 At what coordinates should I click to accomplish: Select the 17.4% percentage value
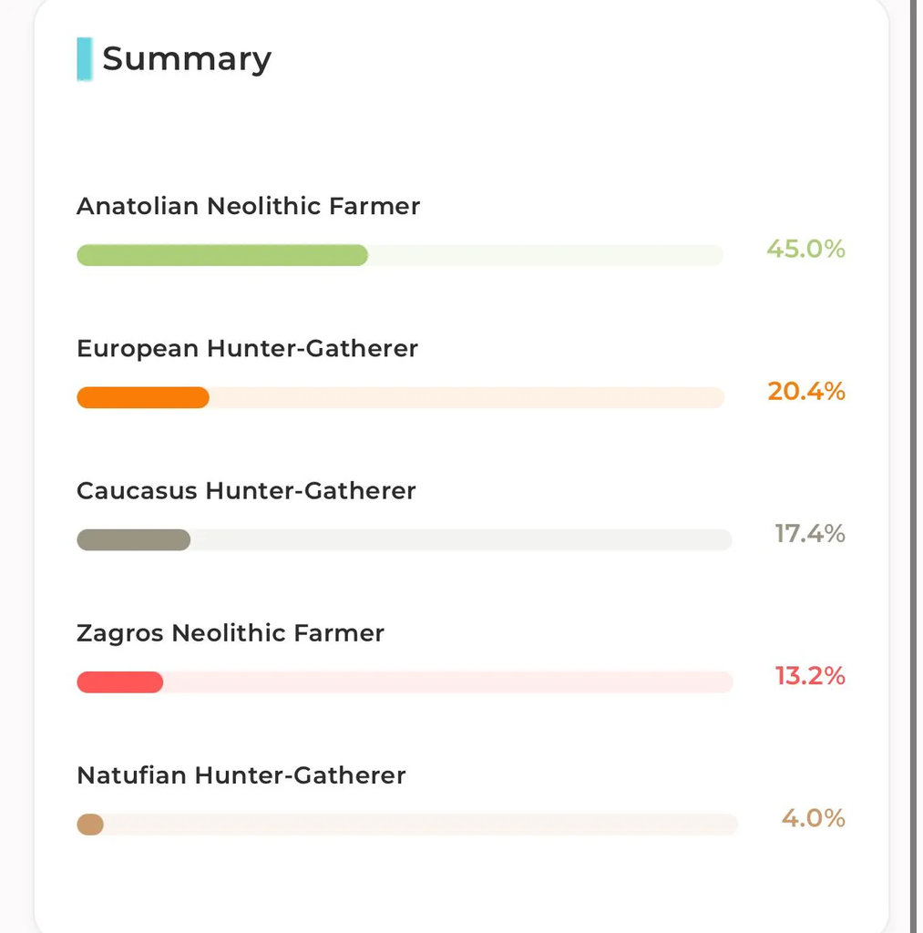(810, 533)
